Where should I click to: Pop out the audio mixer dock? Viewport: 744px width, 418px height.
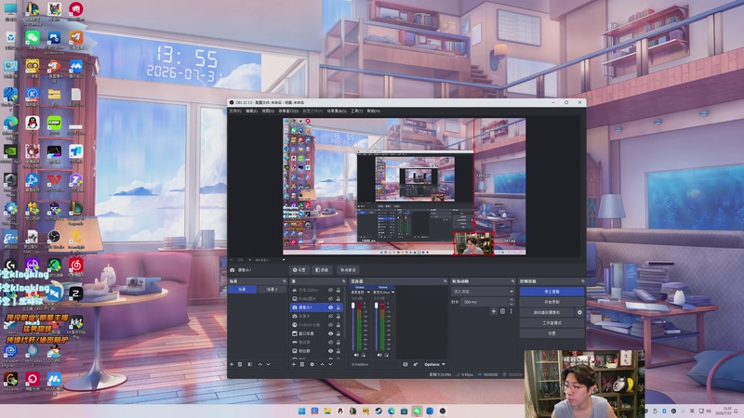click(445, 281)
